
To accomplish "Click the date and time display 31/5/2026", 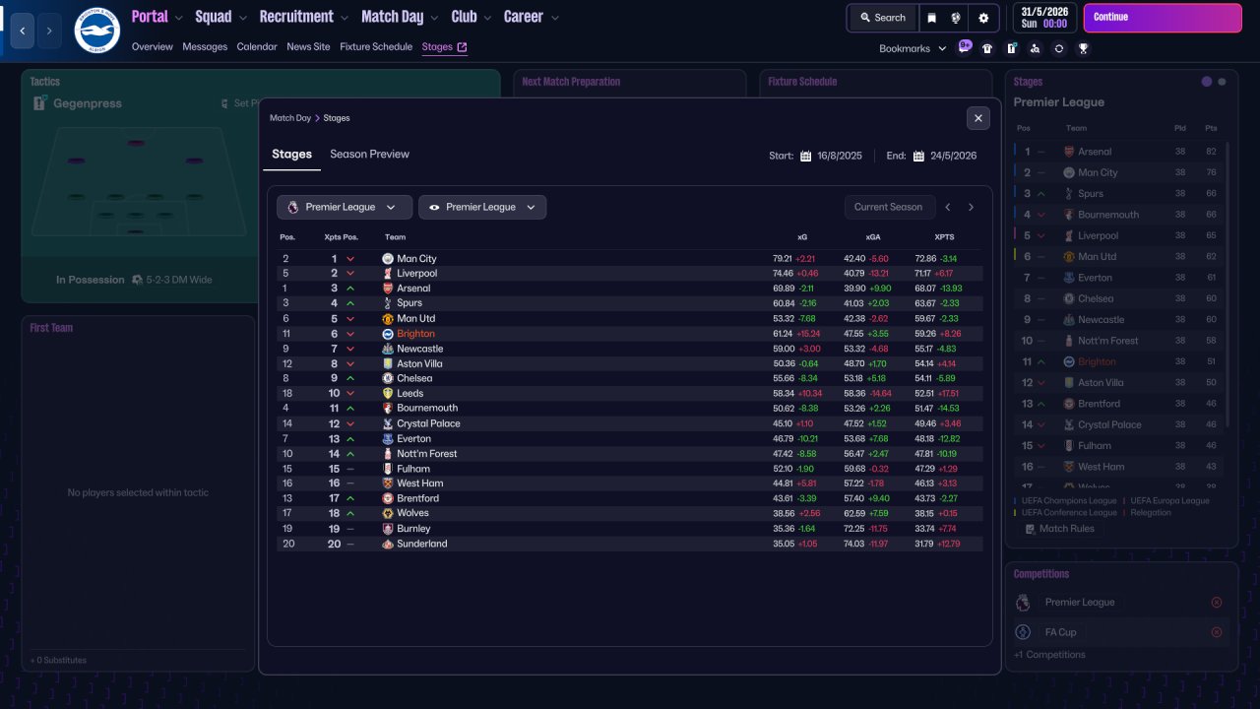I will tap(1043, 18).
